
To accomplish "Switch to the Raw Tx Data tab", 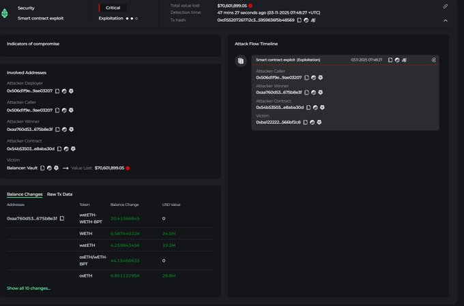I will point(59,194).
